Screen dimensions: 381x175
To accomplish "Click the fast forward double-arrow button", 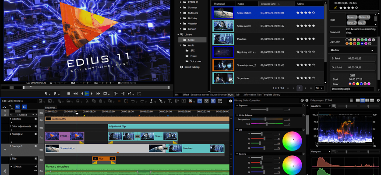I will tap(98, 94).
